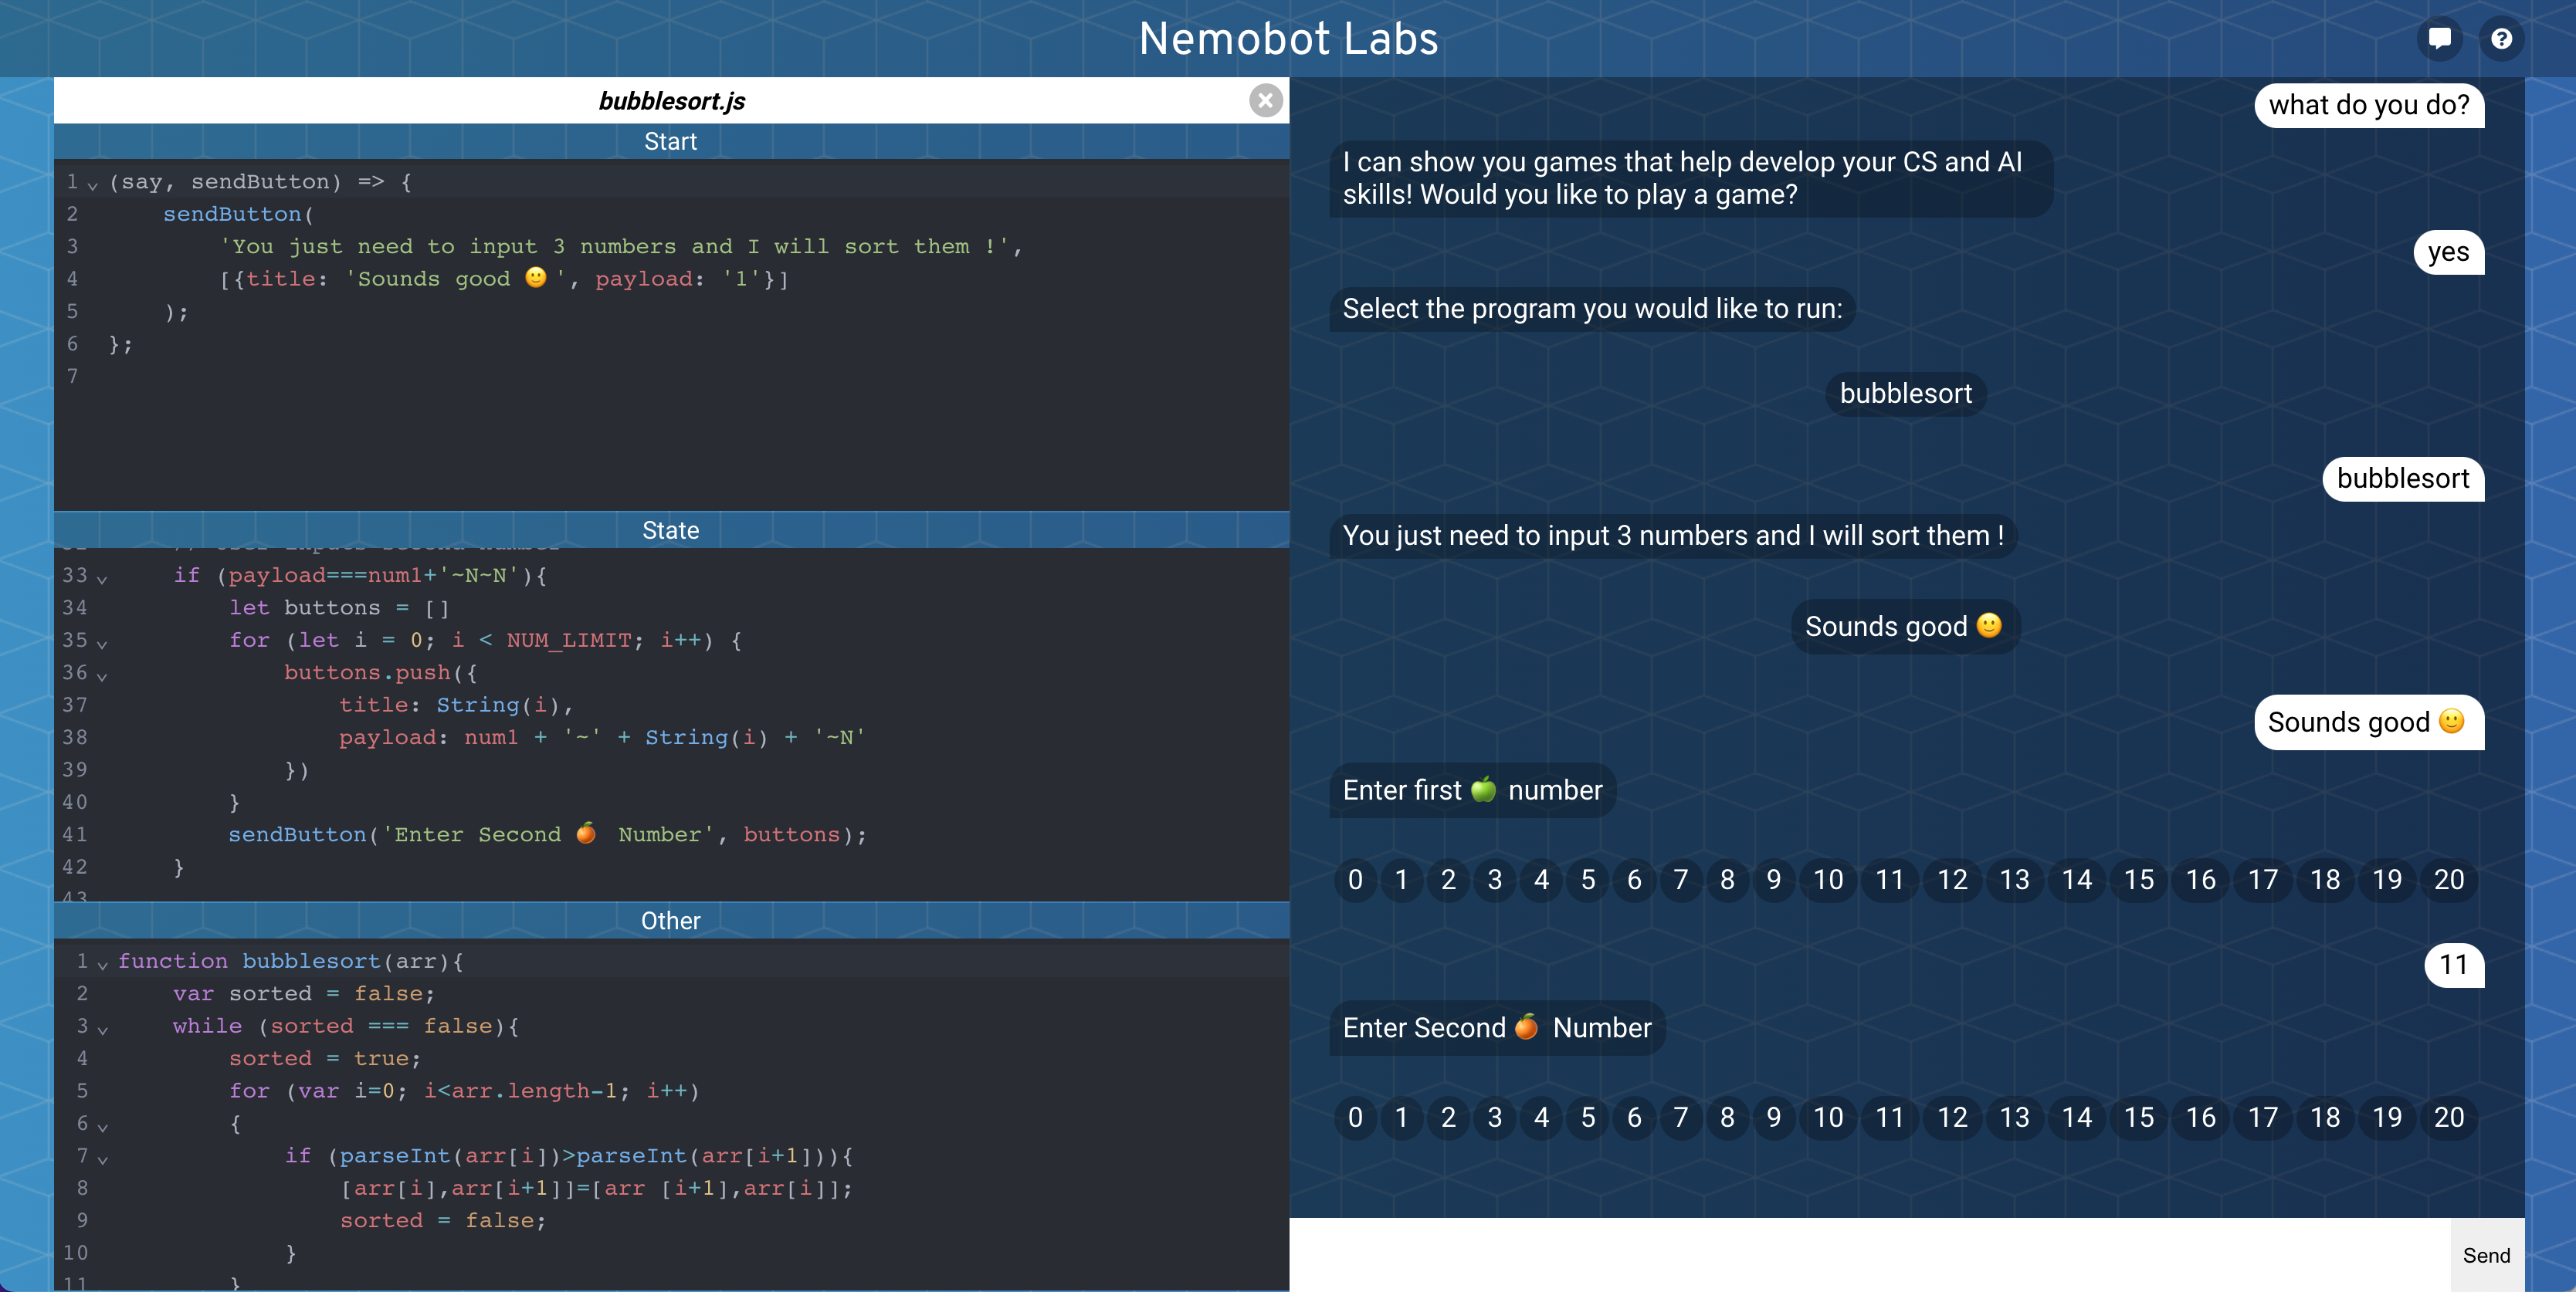Open the help question mark icon

click(2501, 39)
